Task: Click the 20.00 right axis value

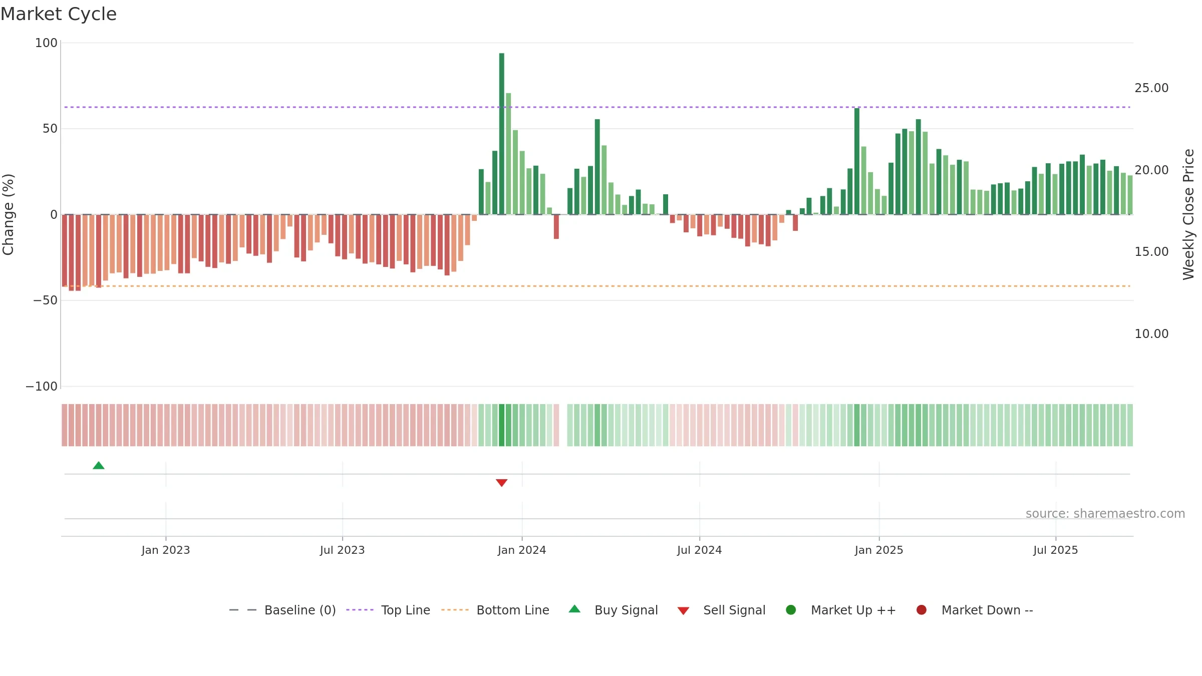Action: pos(1151,170)
